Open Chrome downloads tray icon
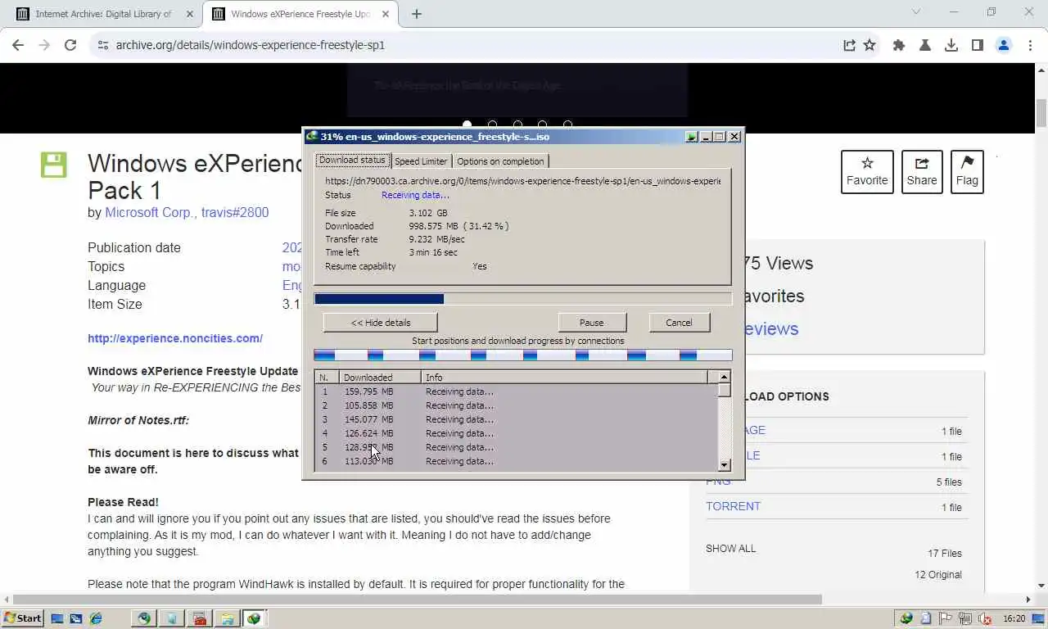This screenshot has width=1048, height=629. point(951,45)
